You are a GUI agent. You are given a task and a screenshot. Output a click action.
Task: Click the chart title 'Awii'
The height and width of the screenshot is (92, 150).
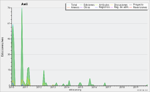pos(24,4)
